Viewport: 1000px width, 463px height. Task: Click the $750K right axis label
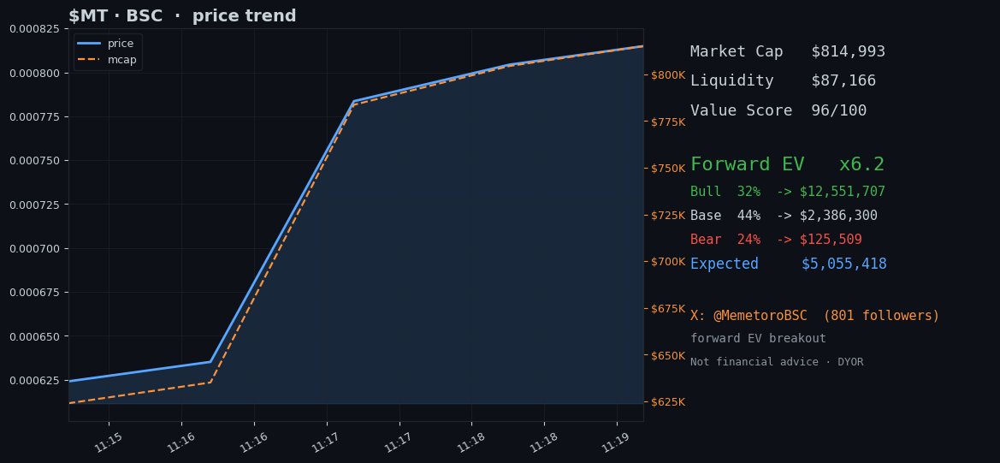tap(668, 169)
